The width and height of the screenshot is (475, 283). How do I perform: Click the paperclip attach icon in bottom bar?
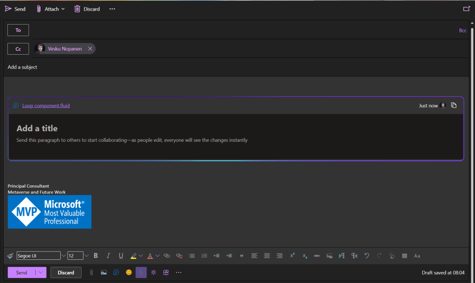coord(91,272)
